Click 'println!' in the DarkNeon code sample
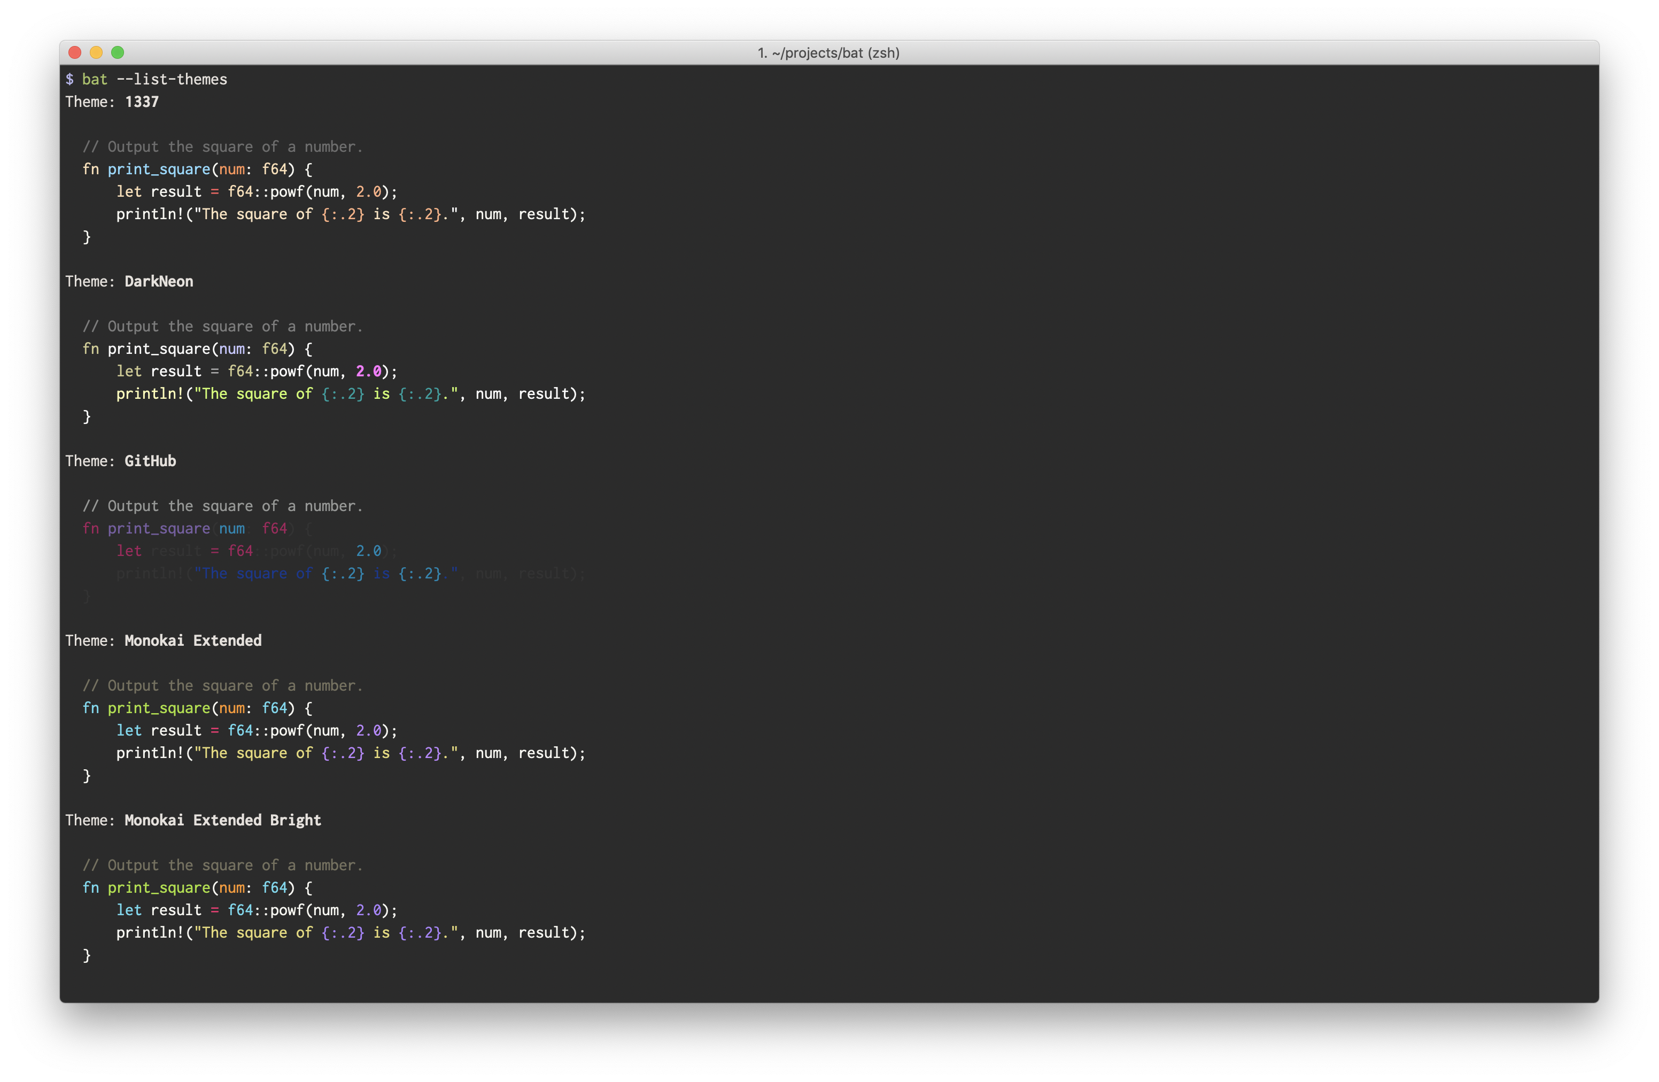The image size is (1659, 1082). tap(150, 394)
